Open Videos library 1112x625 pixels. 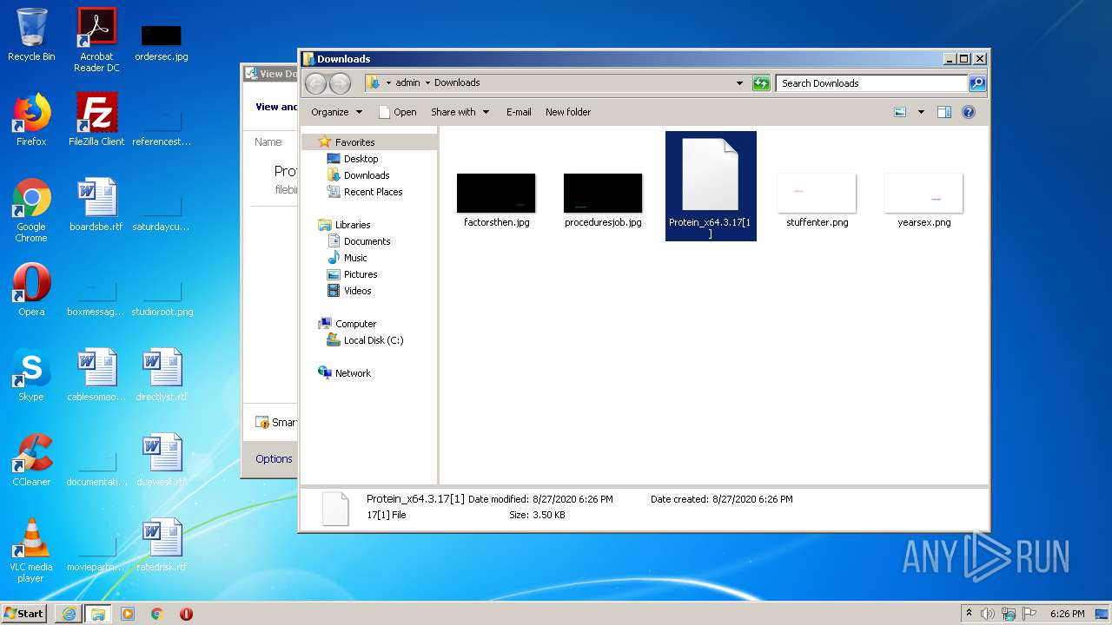click(x=357, y=291)
